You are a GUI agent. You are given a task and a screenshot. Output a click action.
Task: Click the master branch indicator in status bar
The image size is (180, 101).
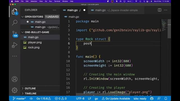(x=19, y=98)
